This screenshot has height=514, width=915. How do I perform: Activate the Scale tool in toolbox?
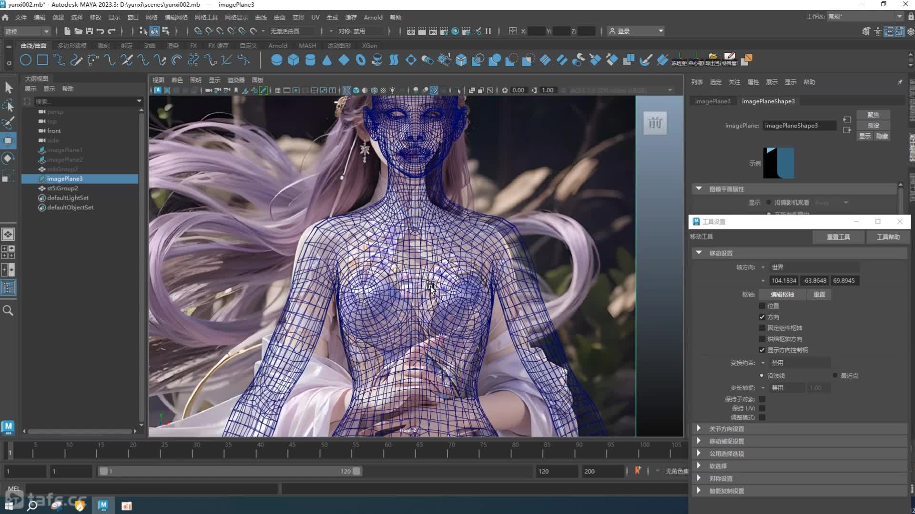[8, 176]
